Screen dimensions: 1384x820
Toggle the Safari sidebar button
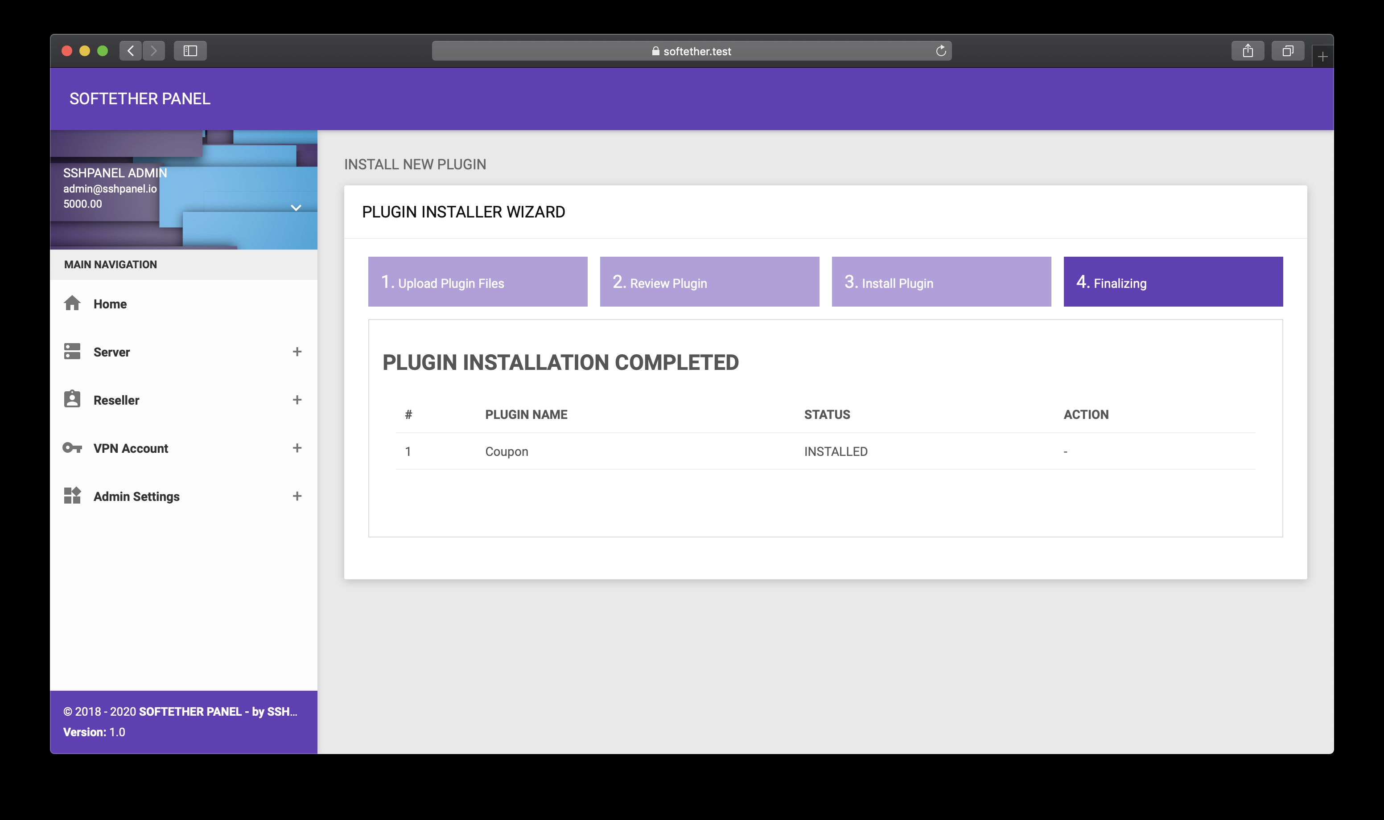(x=190, y=51)
